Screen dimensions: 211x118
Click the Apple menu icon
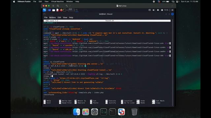pyautogui.click(x=14, y=2)
